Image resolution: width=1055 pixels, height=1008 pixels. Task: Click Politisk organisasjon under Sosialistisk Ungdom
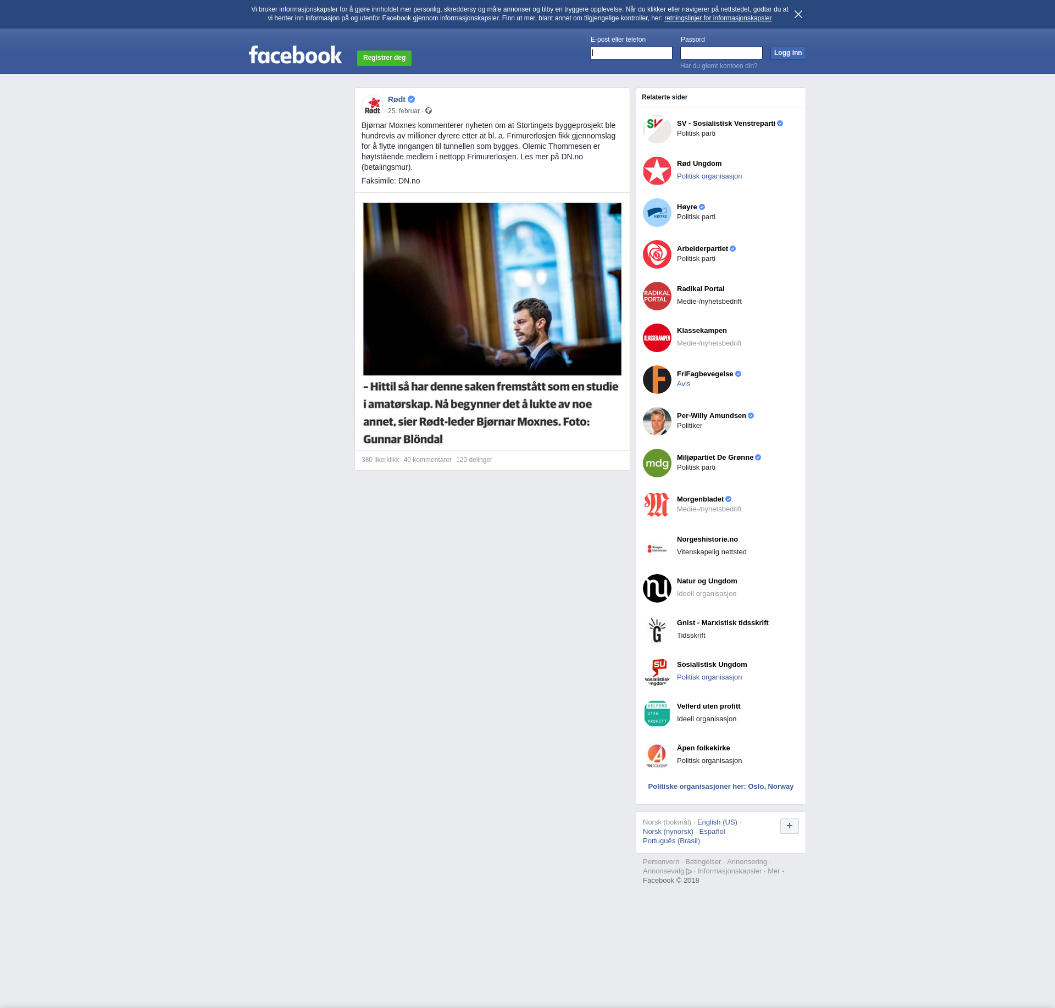point(709,677)
